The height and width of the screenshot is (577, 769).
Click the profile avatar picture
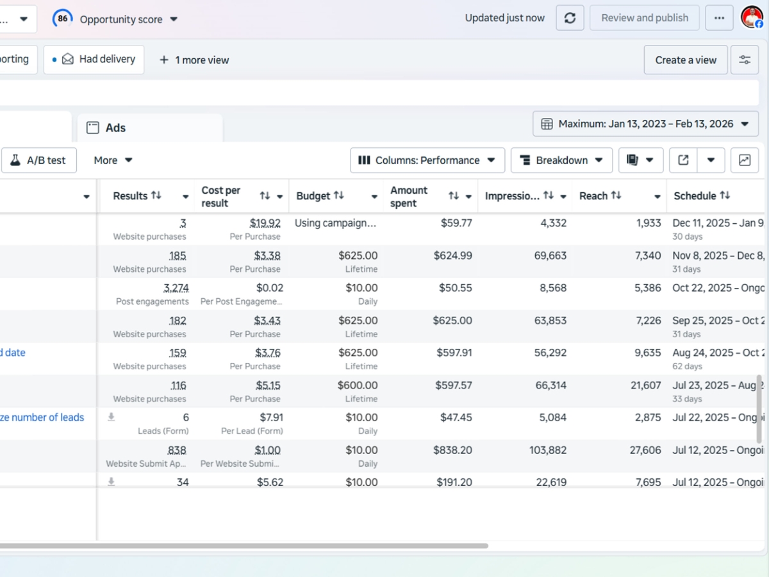751,17
